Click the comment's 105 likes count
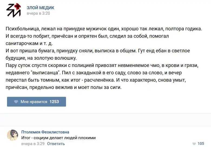Viewport: 211px width, 147px height. pyautogui.click(x=201, y=144)
